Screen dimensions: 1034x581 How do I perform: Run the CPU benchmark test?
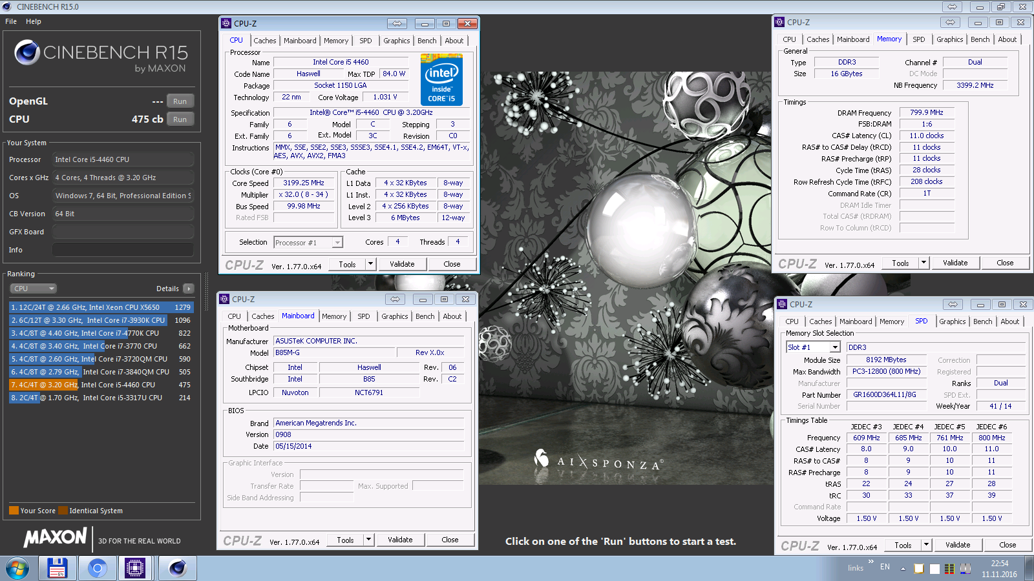(180, 119)
